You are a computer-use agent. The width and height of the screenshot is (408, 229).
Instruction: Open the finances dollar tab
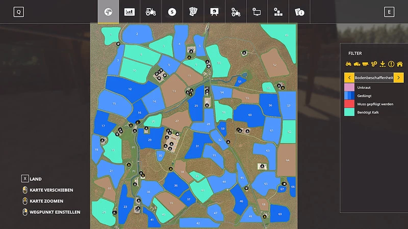172,12
